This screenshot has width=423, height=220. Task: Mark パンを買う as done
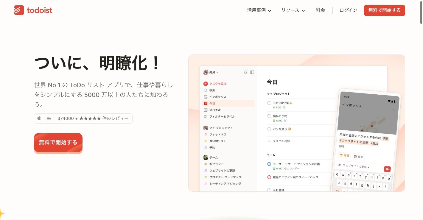coord(269,129)
